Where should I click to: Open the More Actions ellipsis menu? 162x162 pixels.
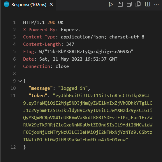coord(156,4)
